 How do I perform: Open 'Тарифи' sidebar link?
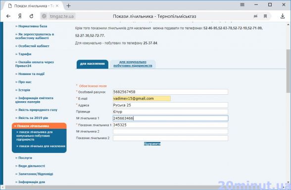click(23, 54)
